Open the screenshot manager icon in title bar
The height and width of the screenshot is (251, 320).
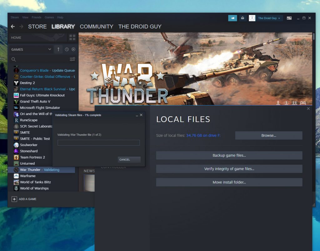(289, 18)
